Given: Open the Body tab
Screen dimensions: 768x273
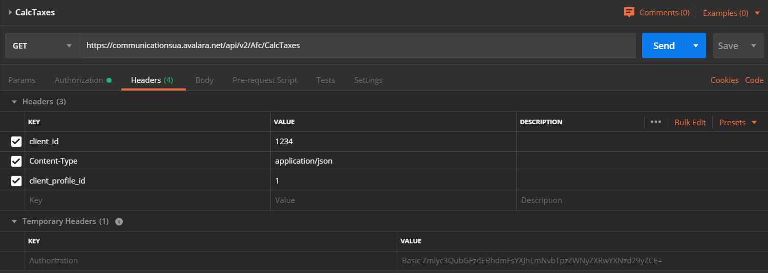Looking at the screenshot, I should [204, 80].
